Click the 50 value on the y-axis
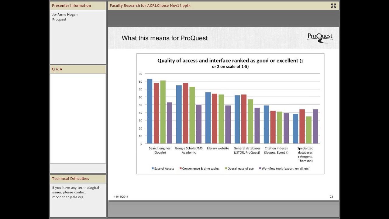 [140, 105]
